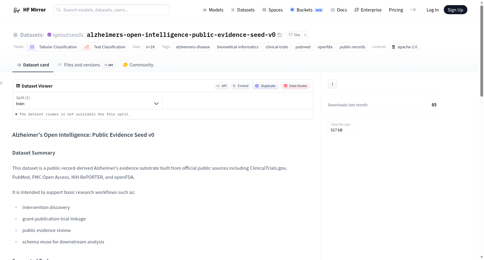Open the Docs page
484x260 pixels.
click(339, 10)
